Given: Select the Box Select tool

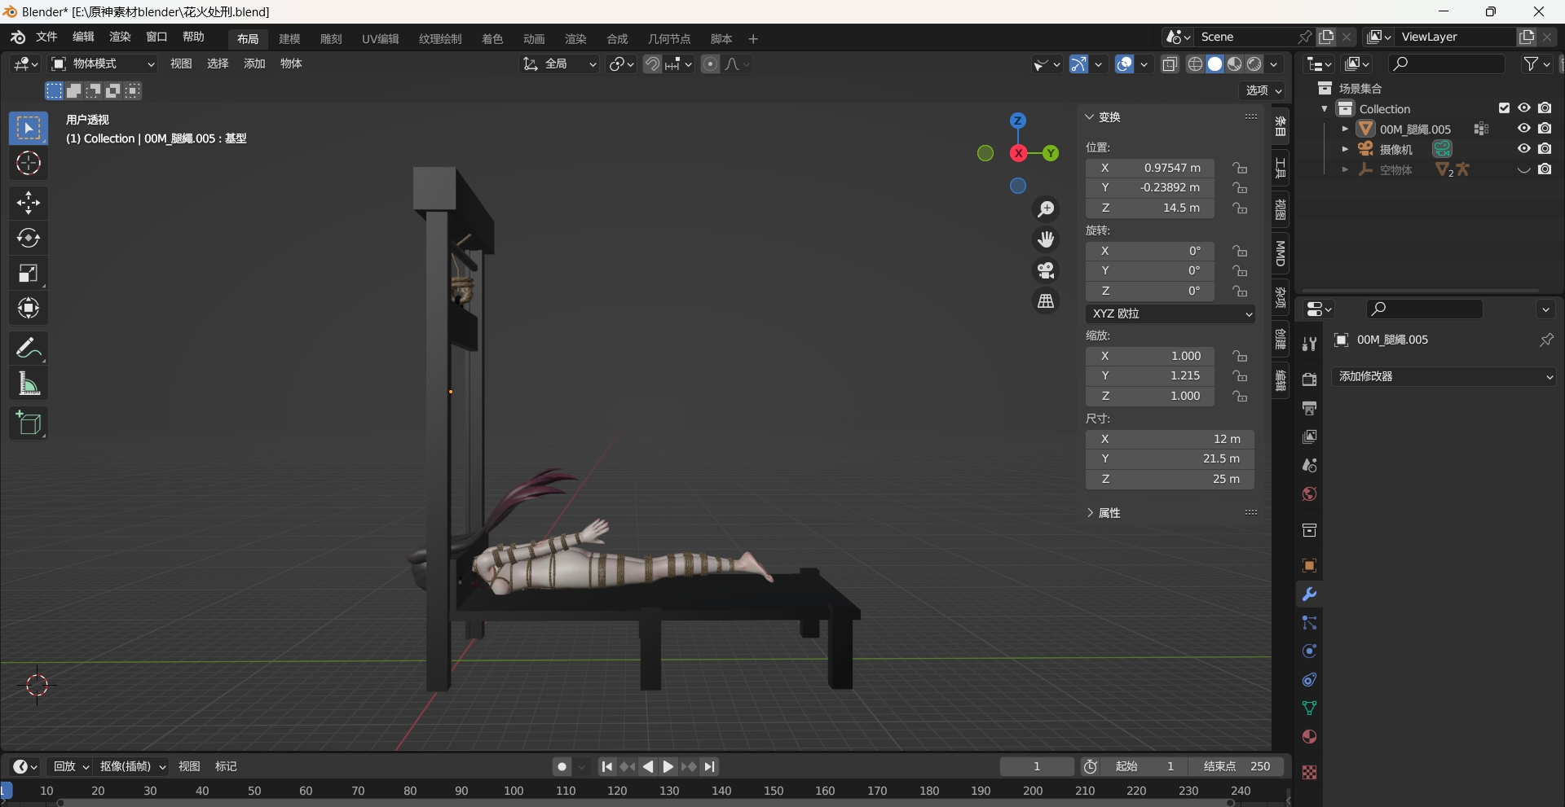Looking at the screenshot, I should [x=29, y=129].
